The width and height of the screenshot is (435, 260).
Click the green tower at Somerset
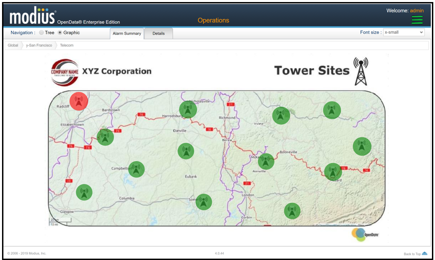[204, 202]
